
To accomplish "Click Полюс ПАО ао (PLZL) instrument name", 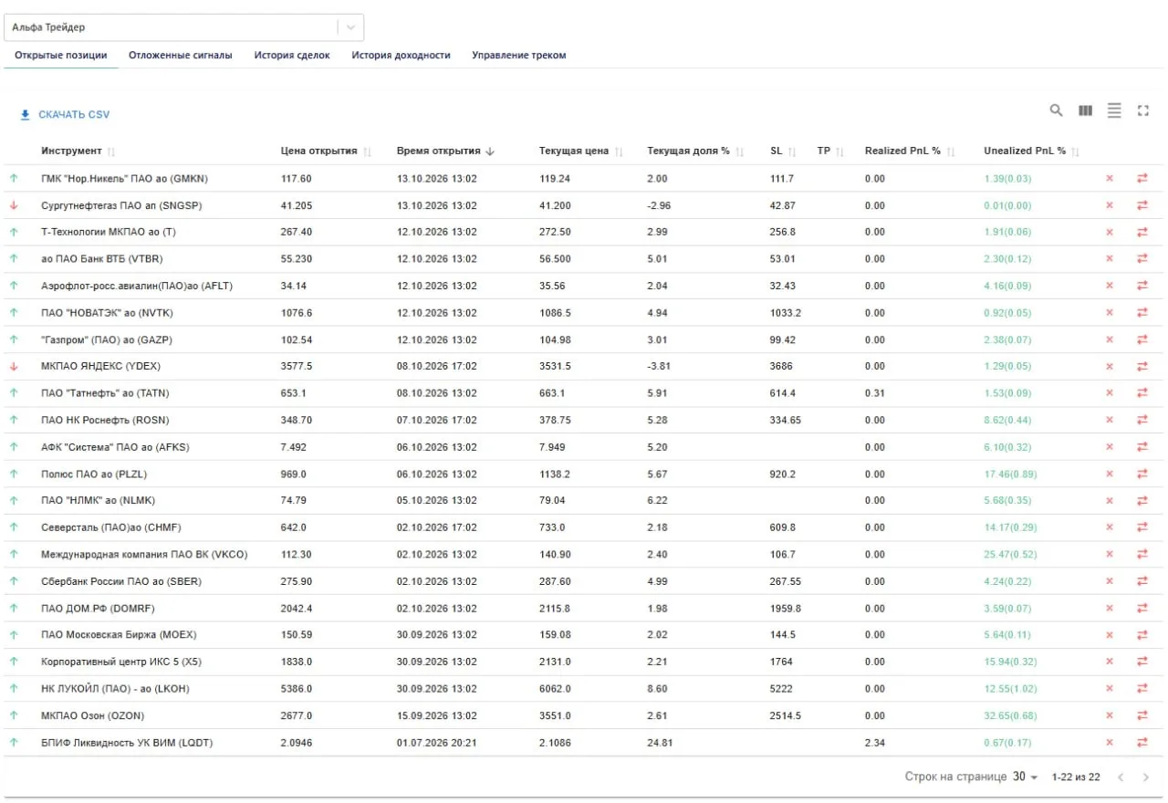I will (x=94, y=474).
